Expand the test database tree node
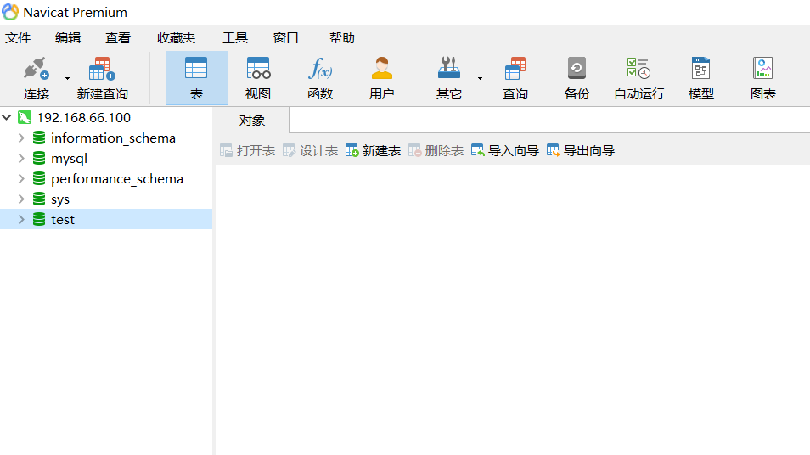The width and height of the screenshot is (810, 455). [x=21, y=219]
